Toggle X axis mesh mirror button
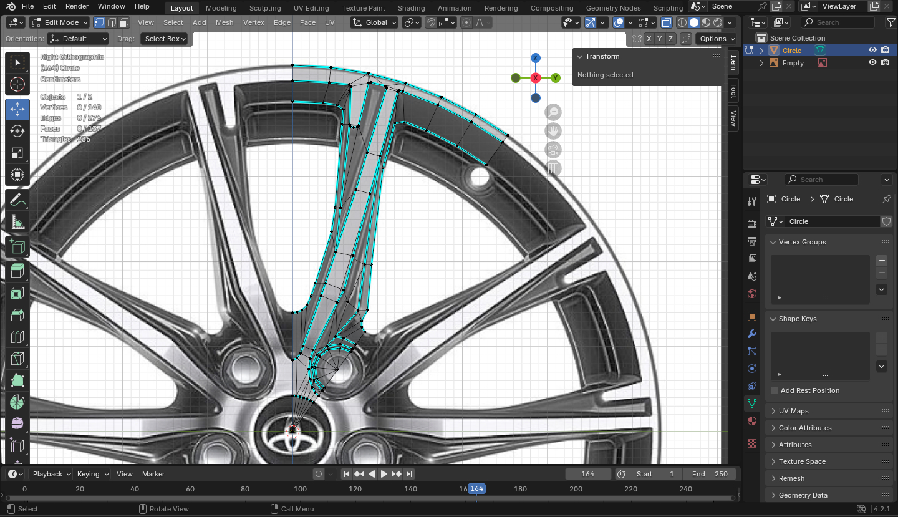This screenshot has width=898, height=517. tap(649, 39)
